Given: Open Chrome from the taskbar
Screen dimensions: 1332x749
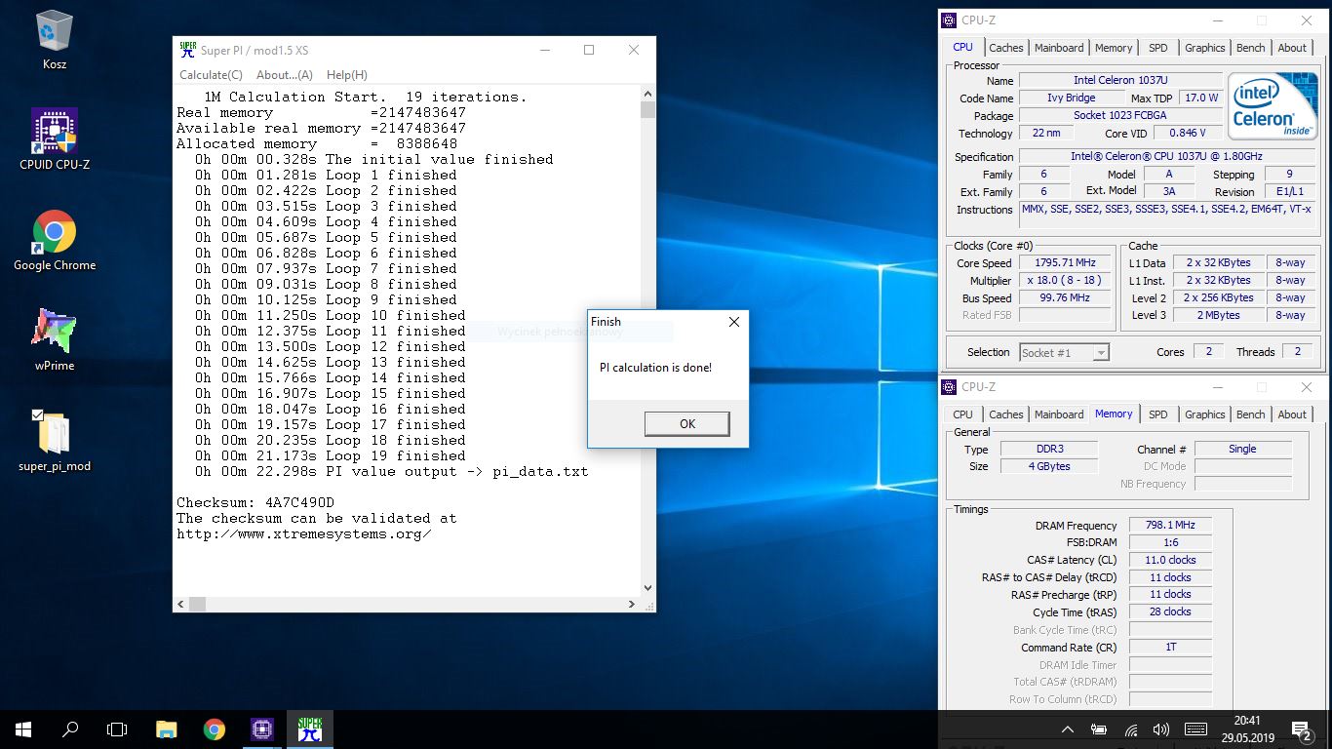Looking at the screenshot, I should (x=215, y=729).
